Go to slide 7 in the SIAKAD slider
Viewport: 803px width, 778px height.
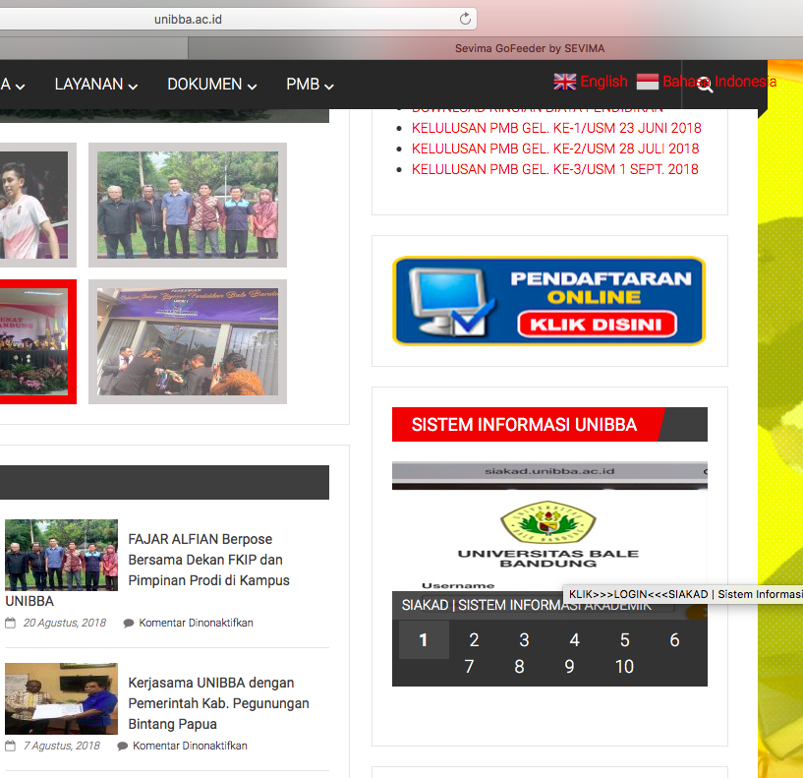[x=469, y=666]
